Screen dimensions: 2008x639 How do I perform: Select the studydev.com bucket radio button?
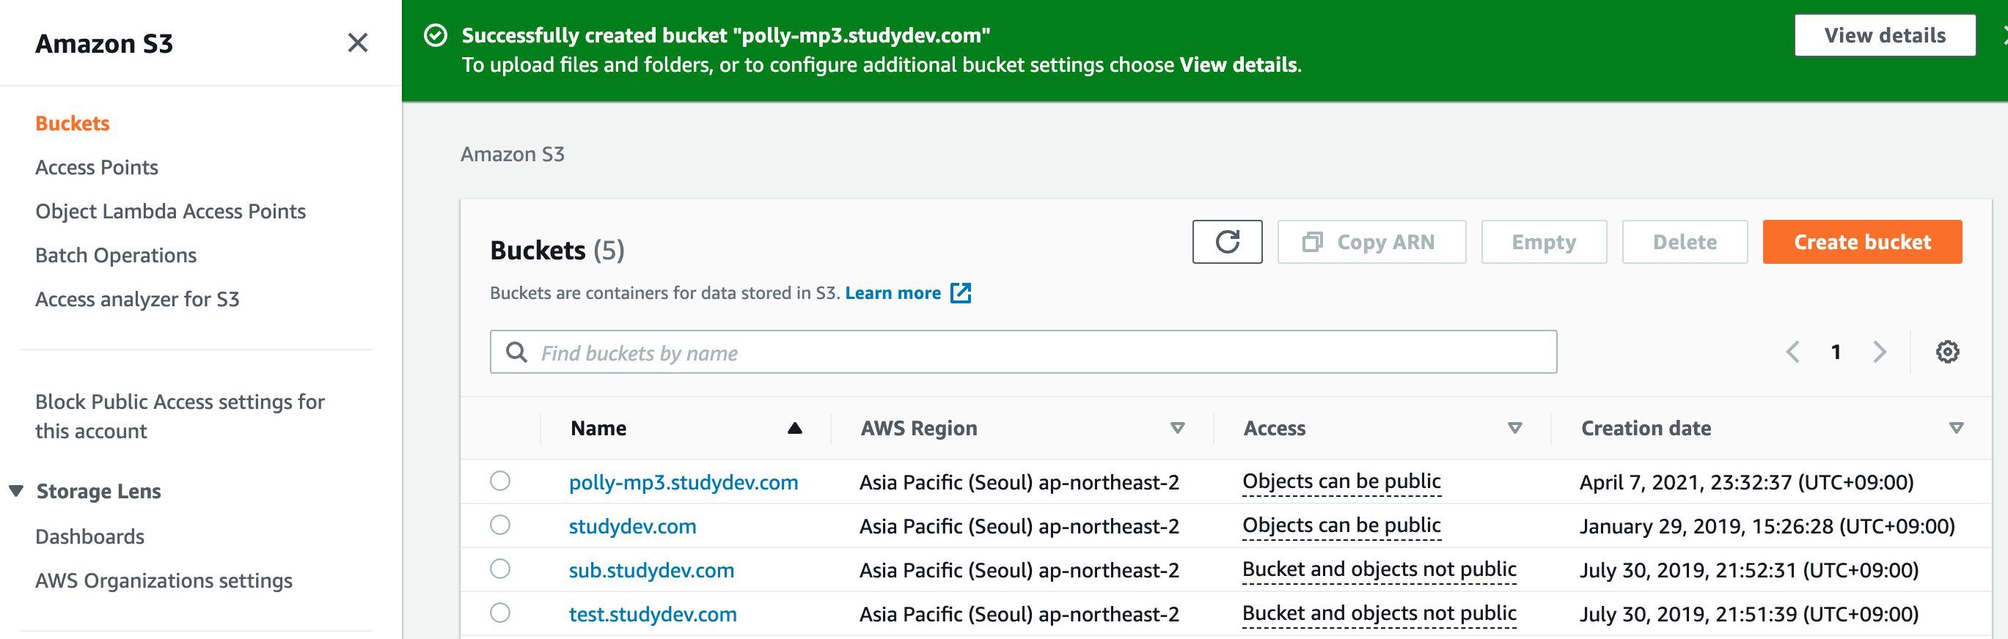[x=500, y=525]
